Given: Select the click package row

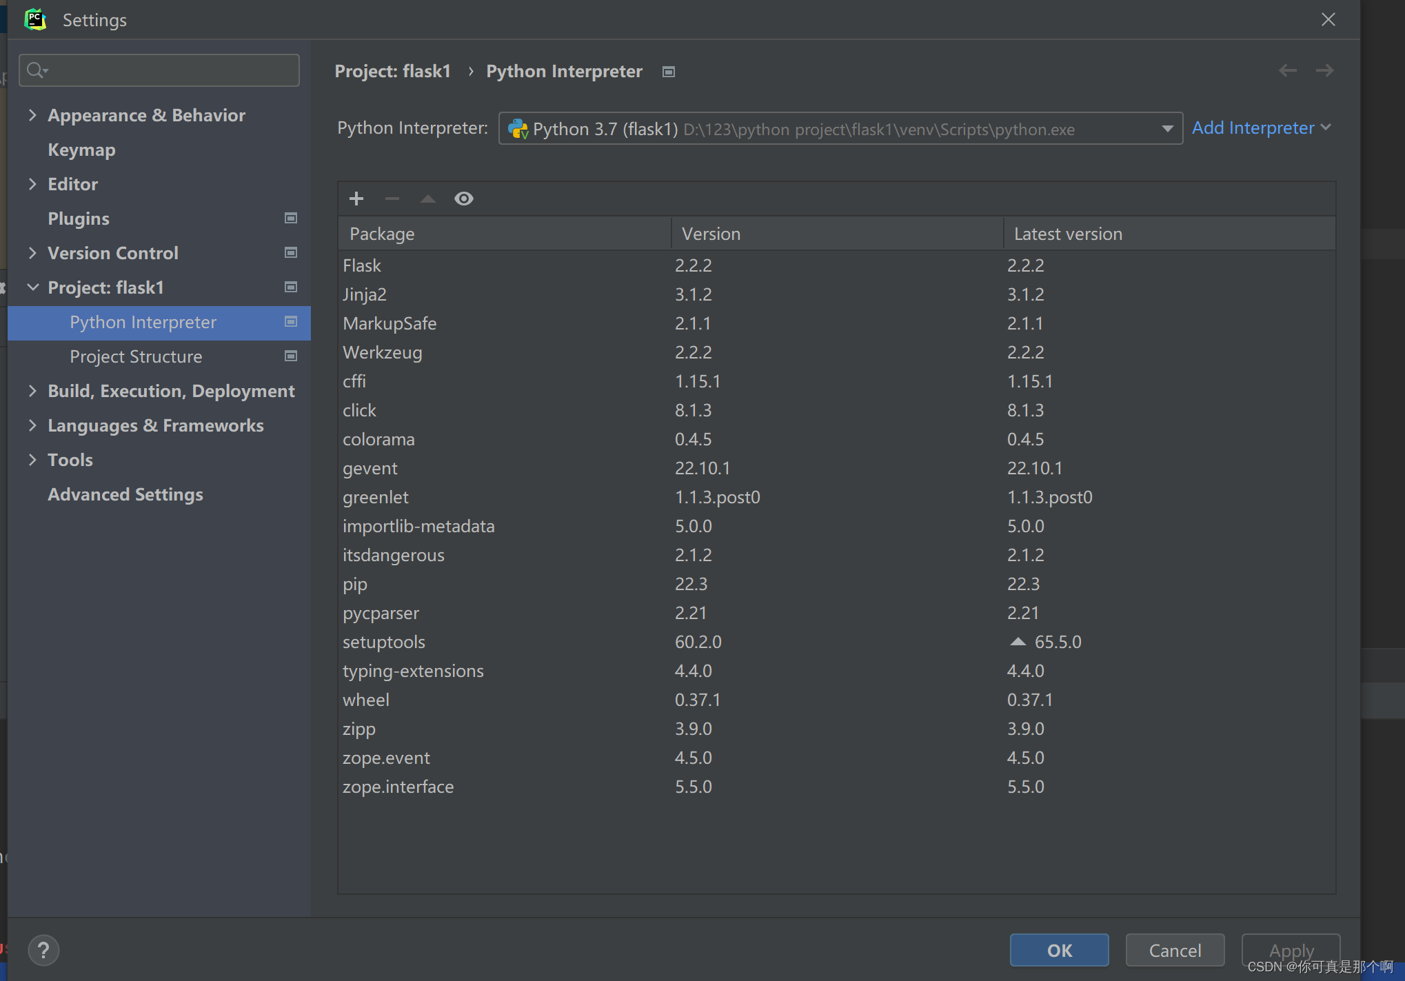Looking at the screenshot, I should (x=837, y=410).
